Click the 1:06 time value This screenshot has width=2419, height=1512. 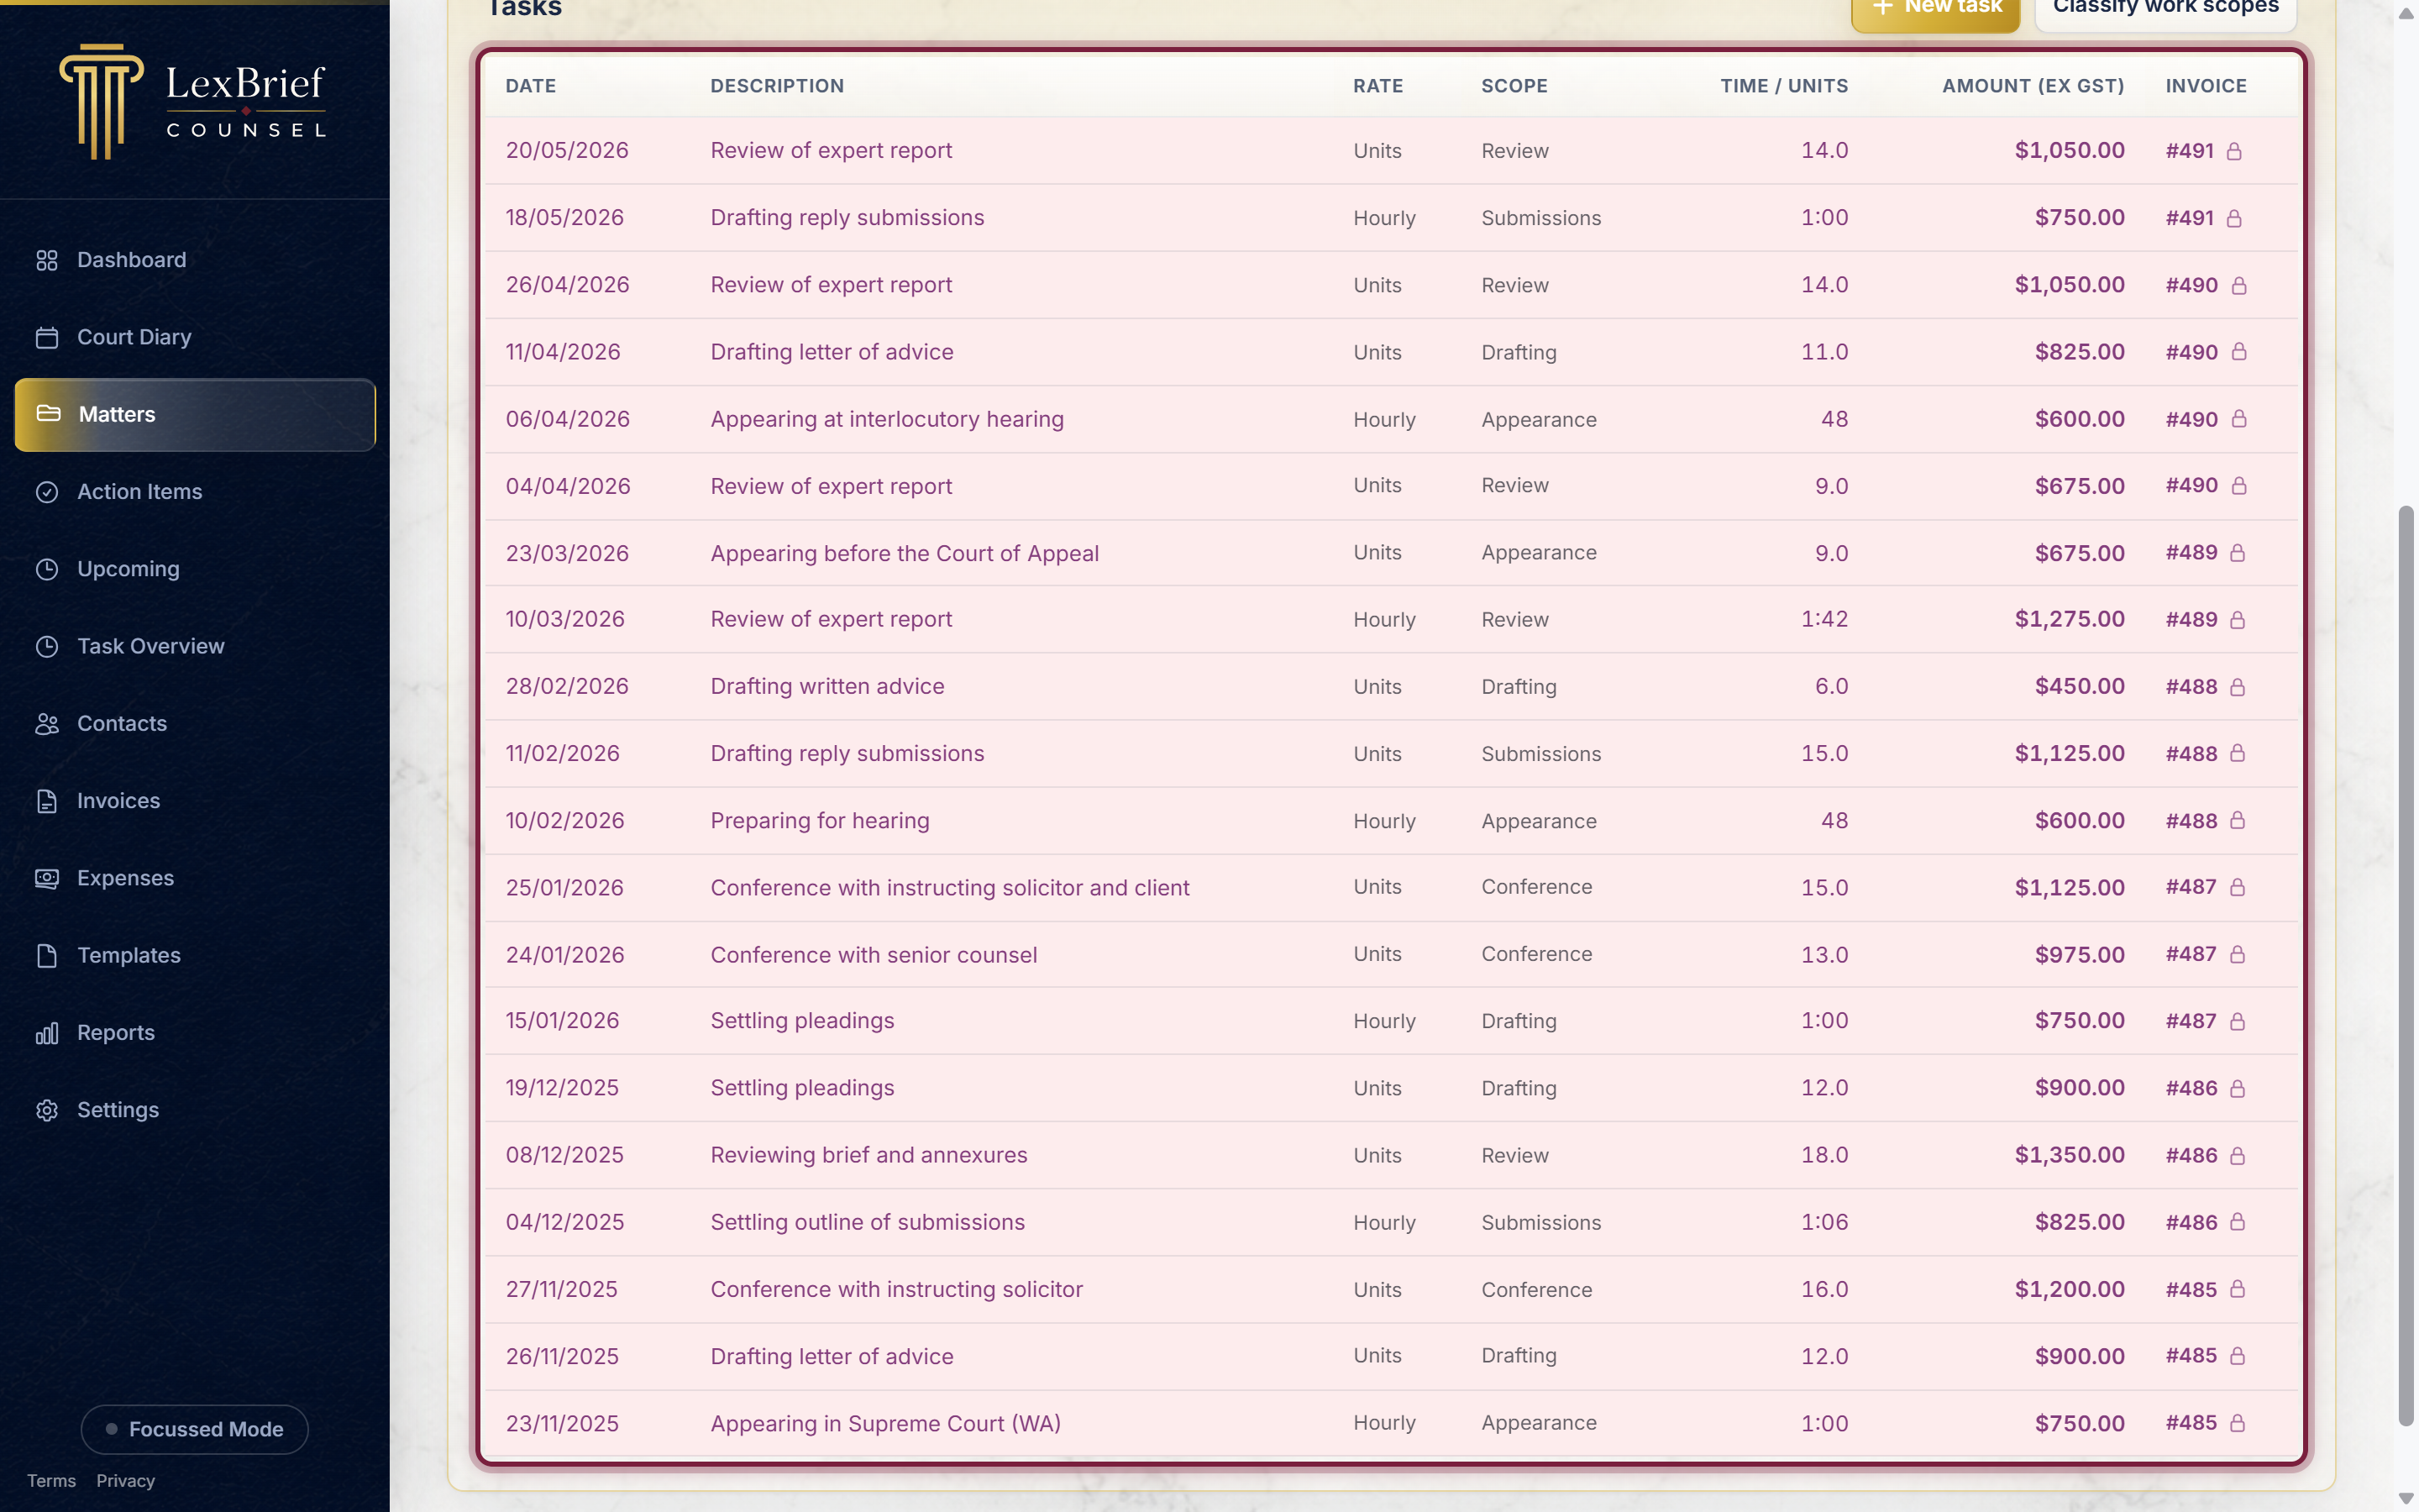[x=1824, y=1222]
